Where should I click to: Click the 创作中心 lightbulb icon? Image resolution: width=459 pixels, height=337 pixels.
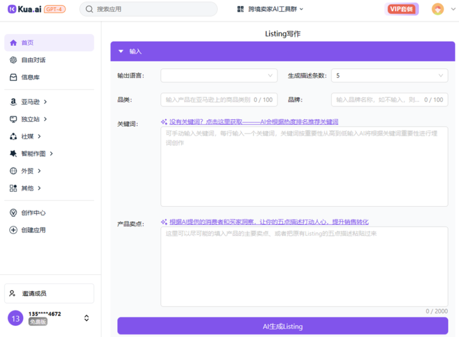point(13,213)
